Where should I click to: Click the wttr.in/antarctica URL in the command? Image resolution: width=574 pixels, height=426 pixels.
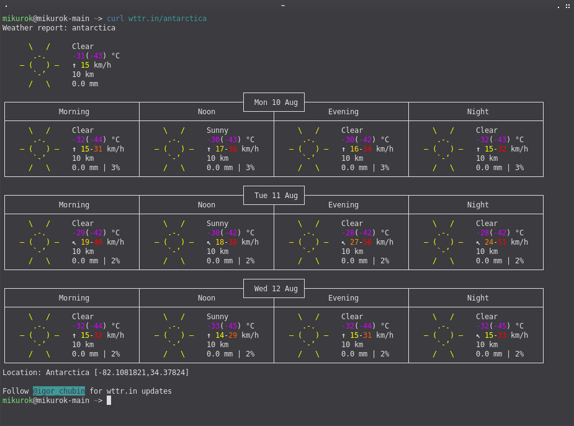pos(168,18)
